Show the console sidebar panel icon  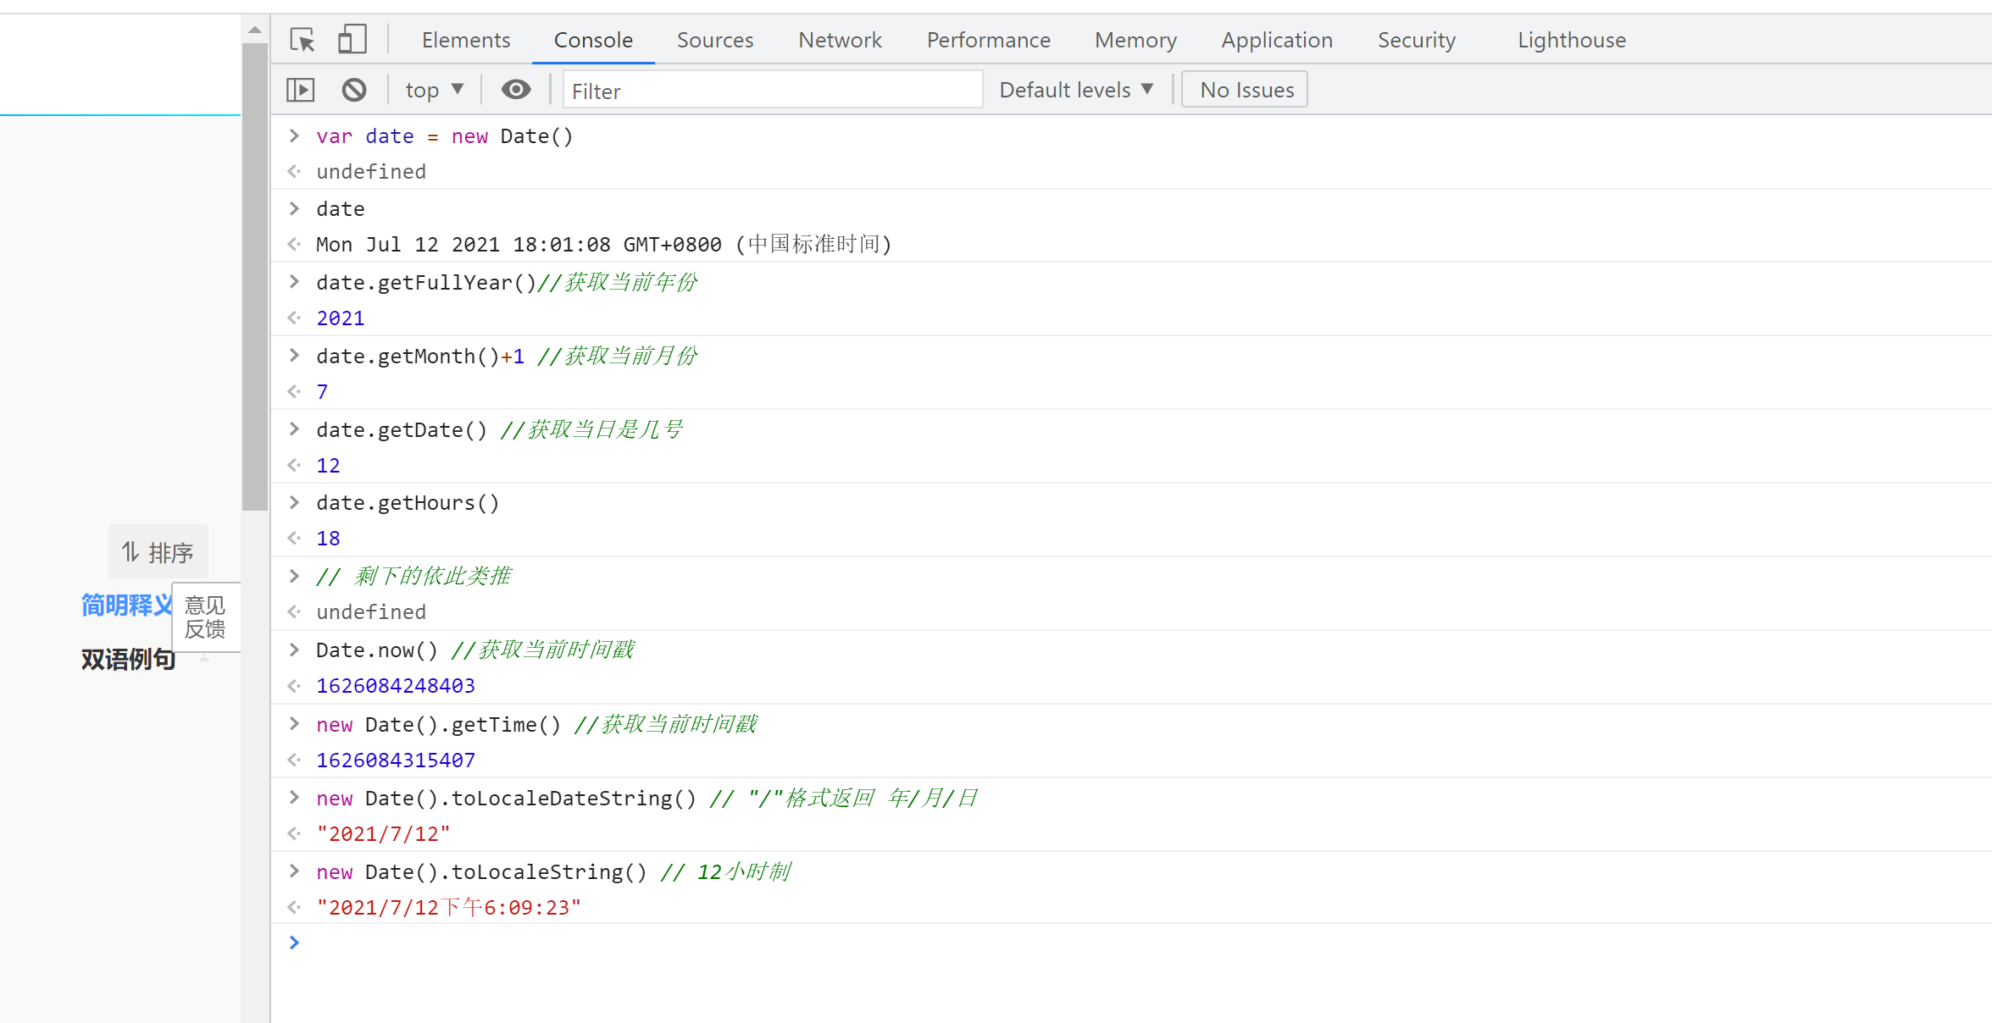pos(301,90)
